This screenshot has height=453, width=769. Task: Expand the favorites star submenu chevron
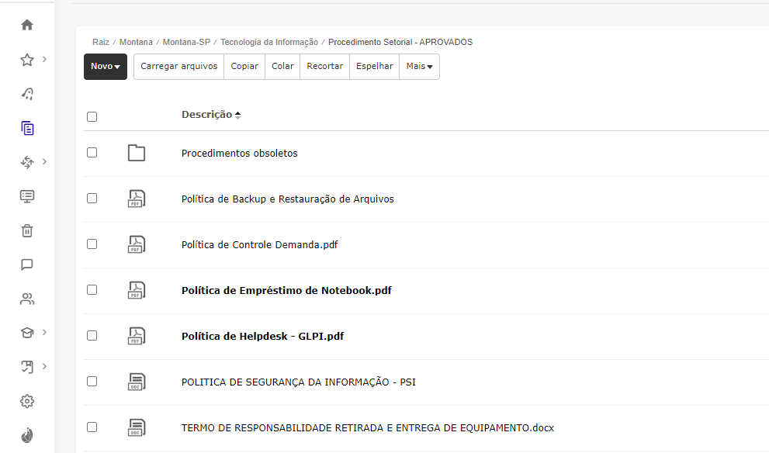pos(45,59)
